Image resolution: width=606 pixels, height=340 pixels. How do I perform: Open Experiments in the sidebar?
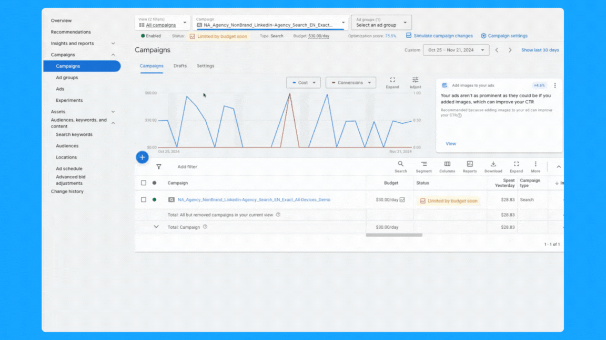click(69, 100)
